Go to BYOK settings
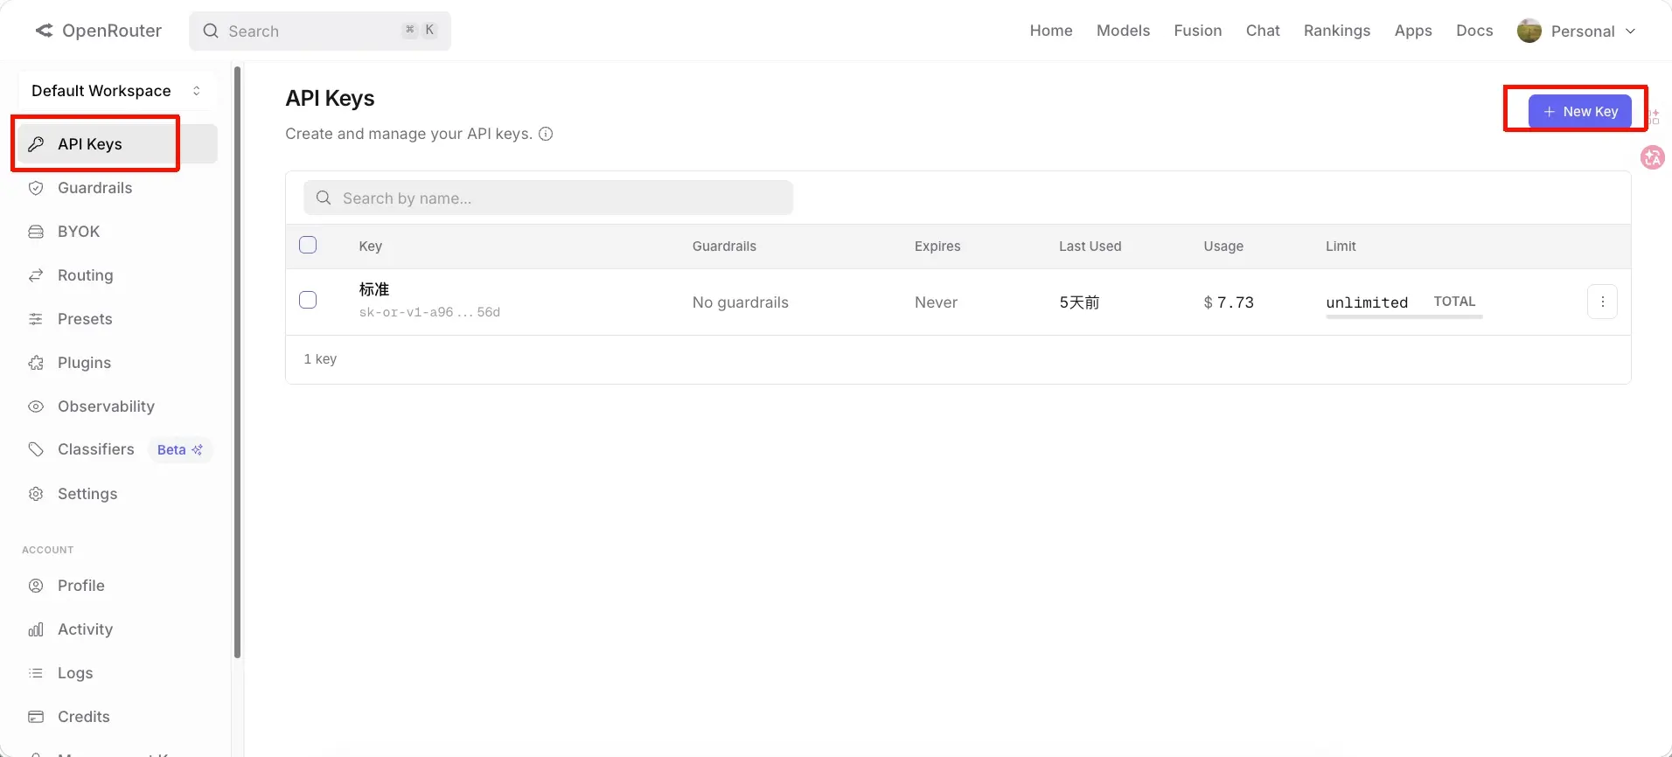Viewport: 1672px width, 757px height. coord(117,232)
